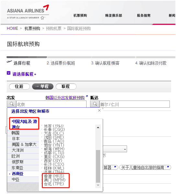Click the scrollbar down arrow in city list

coord(98,185)
